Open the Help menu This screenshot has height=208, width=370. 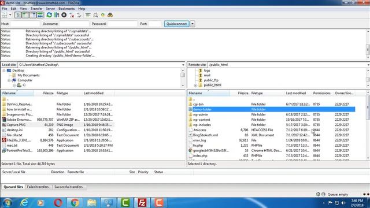pos(82,9)
